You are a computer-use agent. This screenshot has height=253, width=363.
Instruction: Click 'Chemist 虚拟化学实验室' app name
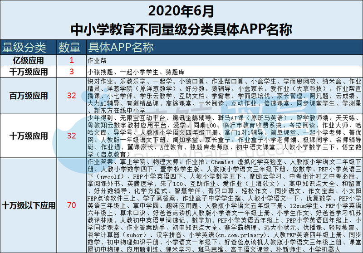pyautogui.click(x=247, y=162)
